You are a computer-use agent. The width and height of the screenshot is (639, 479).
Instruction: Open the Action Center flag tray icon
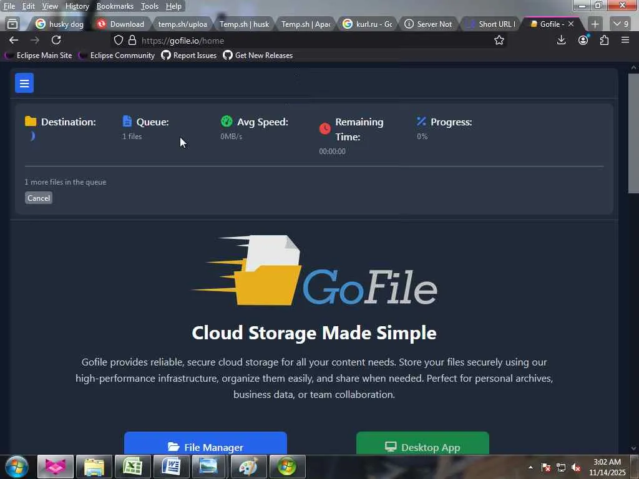click(546, 467)
